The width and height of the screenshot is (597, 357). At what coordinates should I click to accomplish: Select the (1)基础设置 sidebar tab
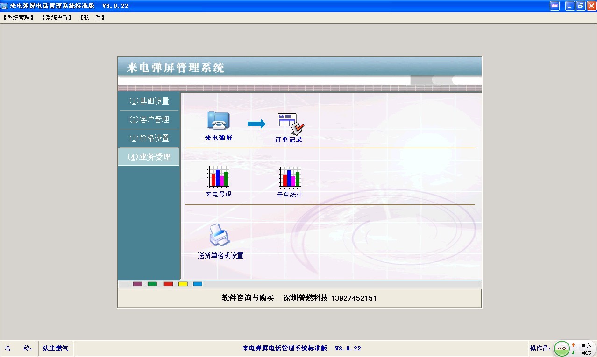149,101
